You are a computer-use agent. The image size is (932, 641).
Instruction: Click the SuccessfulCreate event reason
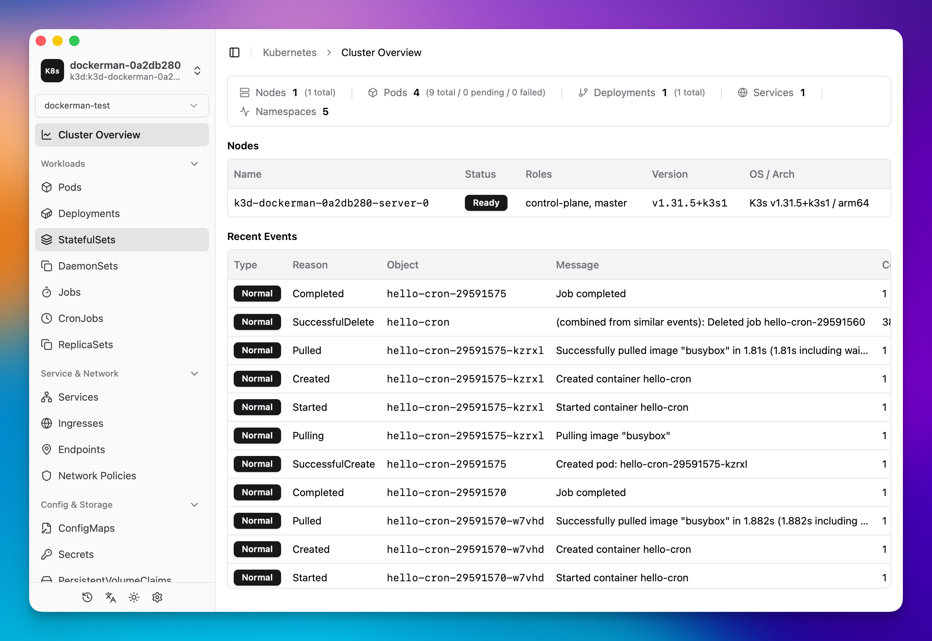pos(333,464)
